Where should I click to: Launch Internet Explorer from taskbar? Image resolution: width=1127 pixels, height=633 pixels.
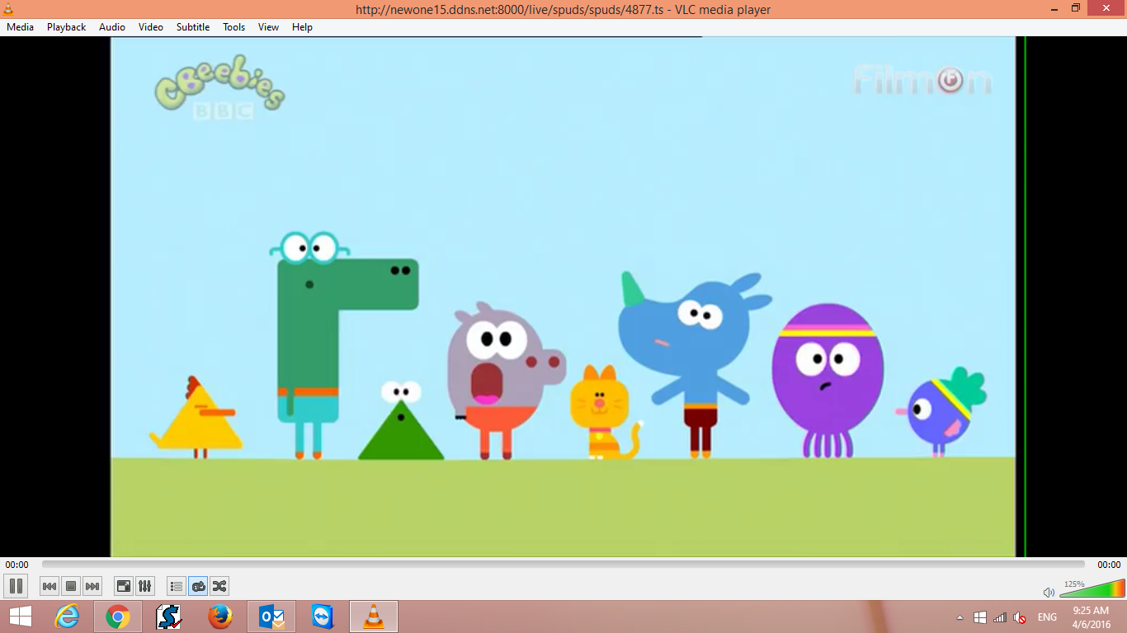[67, 617]
